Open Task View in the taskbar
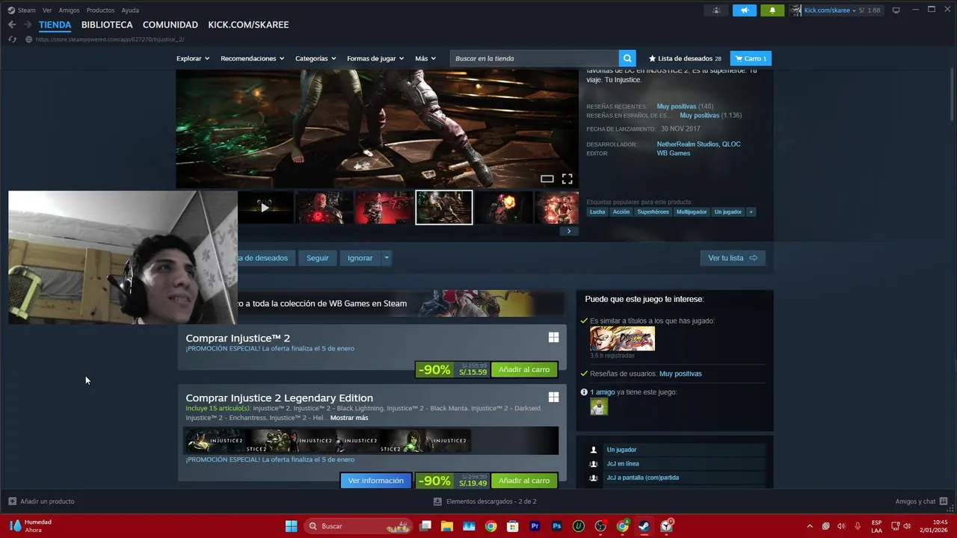Viewport: 957px width, 538px height. [425, 526]
